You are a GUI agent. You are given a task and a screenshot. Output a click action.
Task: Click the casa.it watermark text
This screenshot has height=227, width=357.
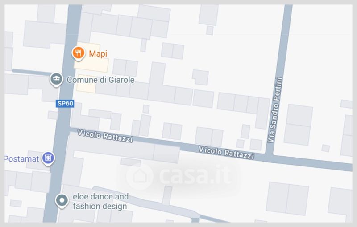coord(195,175)
